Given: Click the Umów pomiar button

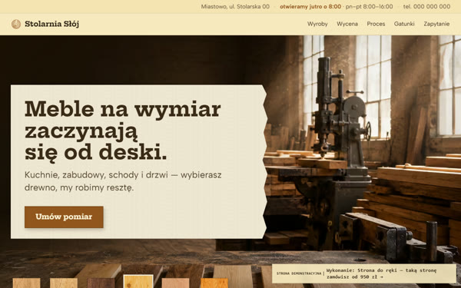Looking at the screenshot, I should pos(64,217).
